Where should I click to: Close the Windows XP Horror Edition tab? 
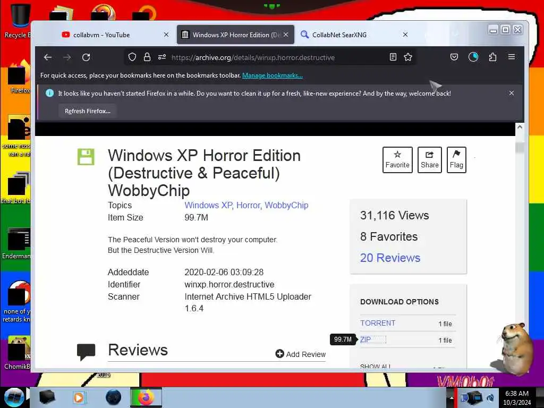pyautogui.click(x=286, y=35)
